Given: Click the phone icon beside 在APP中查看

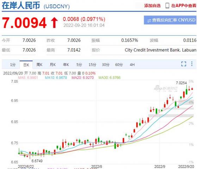Looking at the screenshot, I should coord(167,6).
